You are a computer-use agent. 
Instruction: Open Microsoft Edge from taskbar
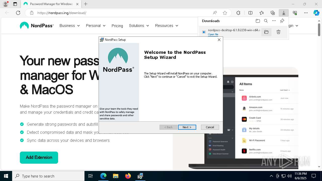[x=103, y=176]
